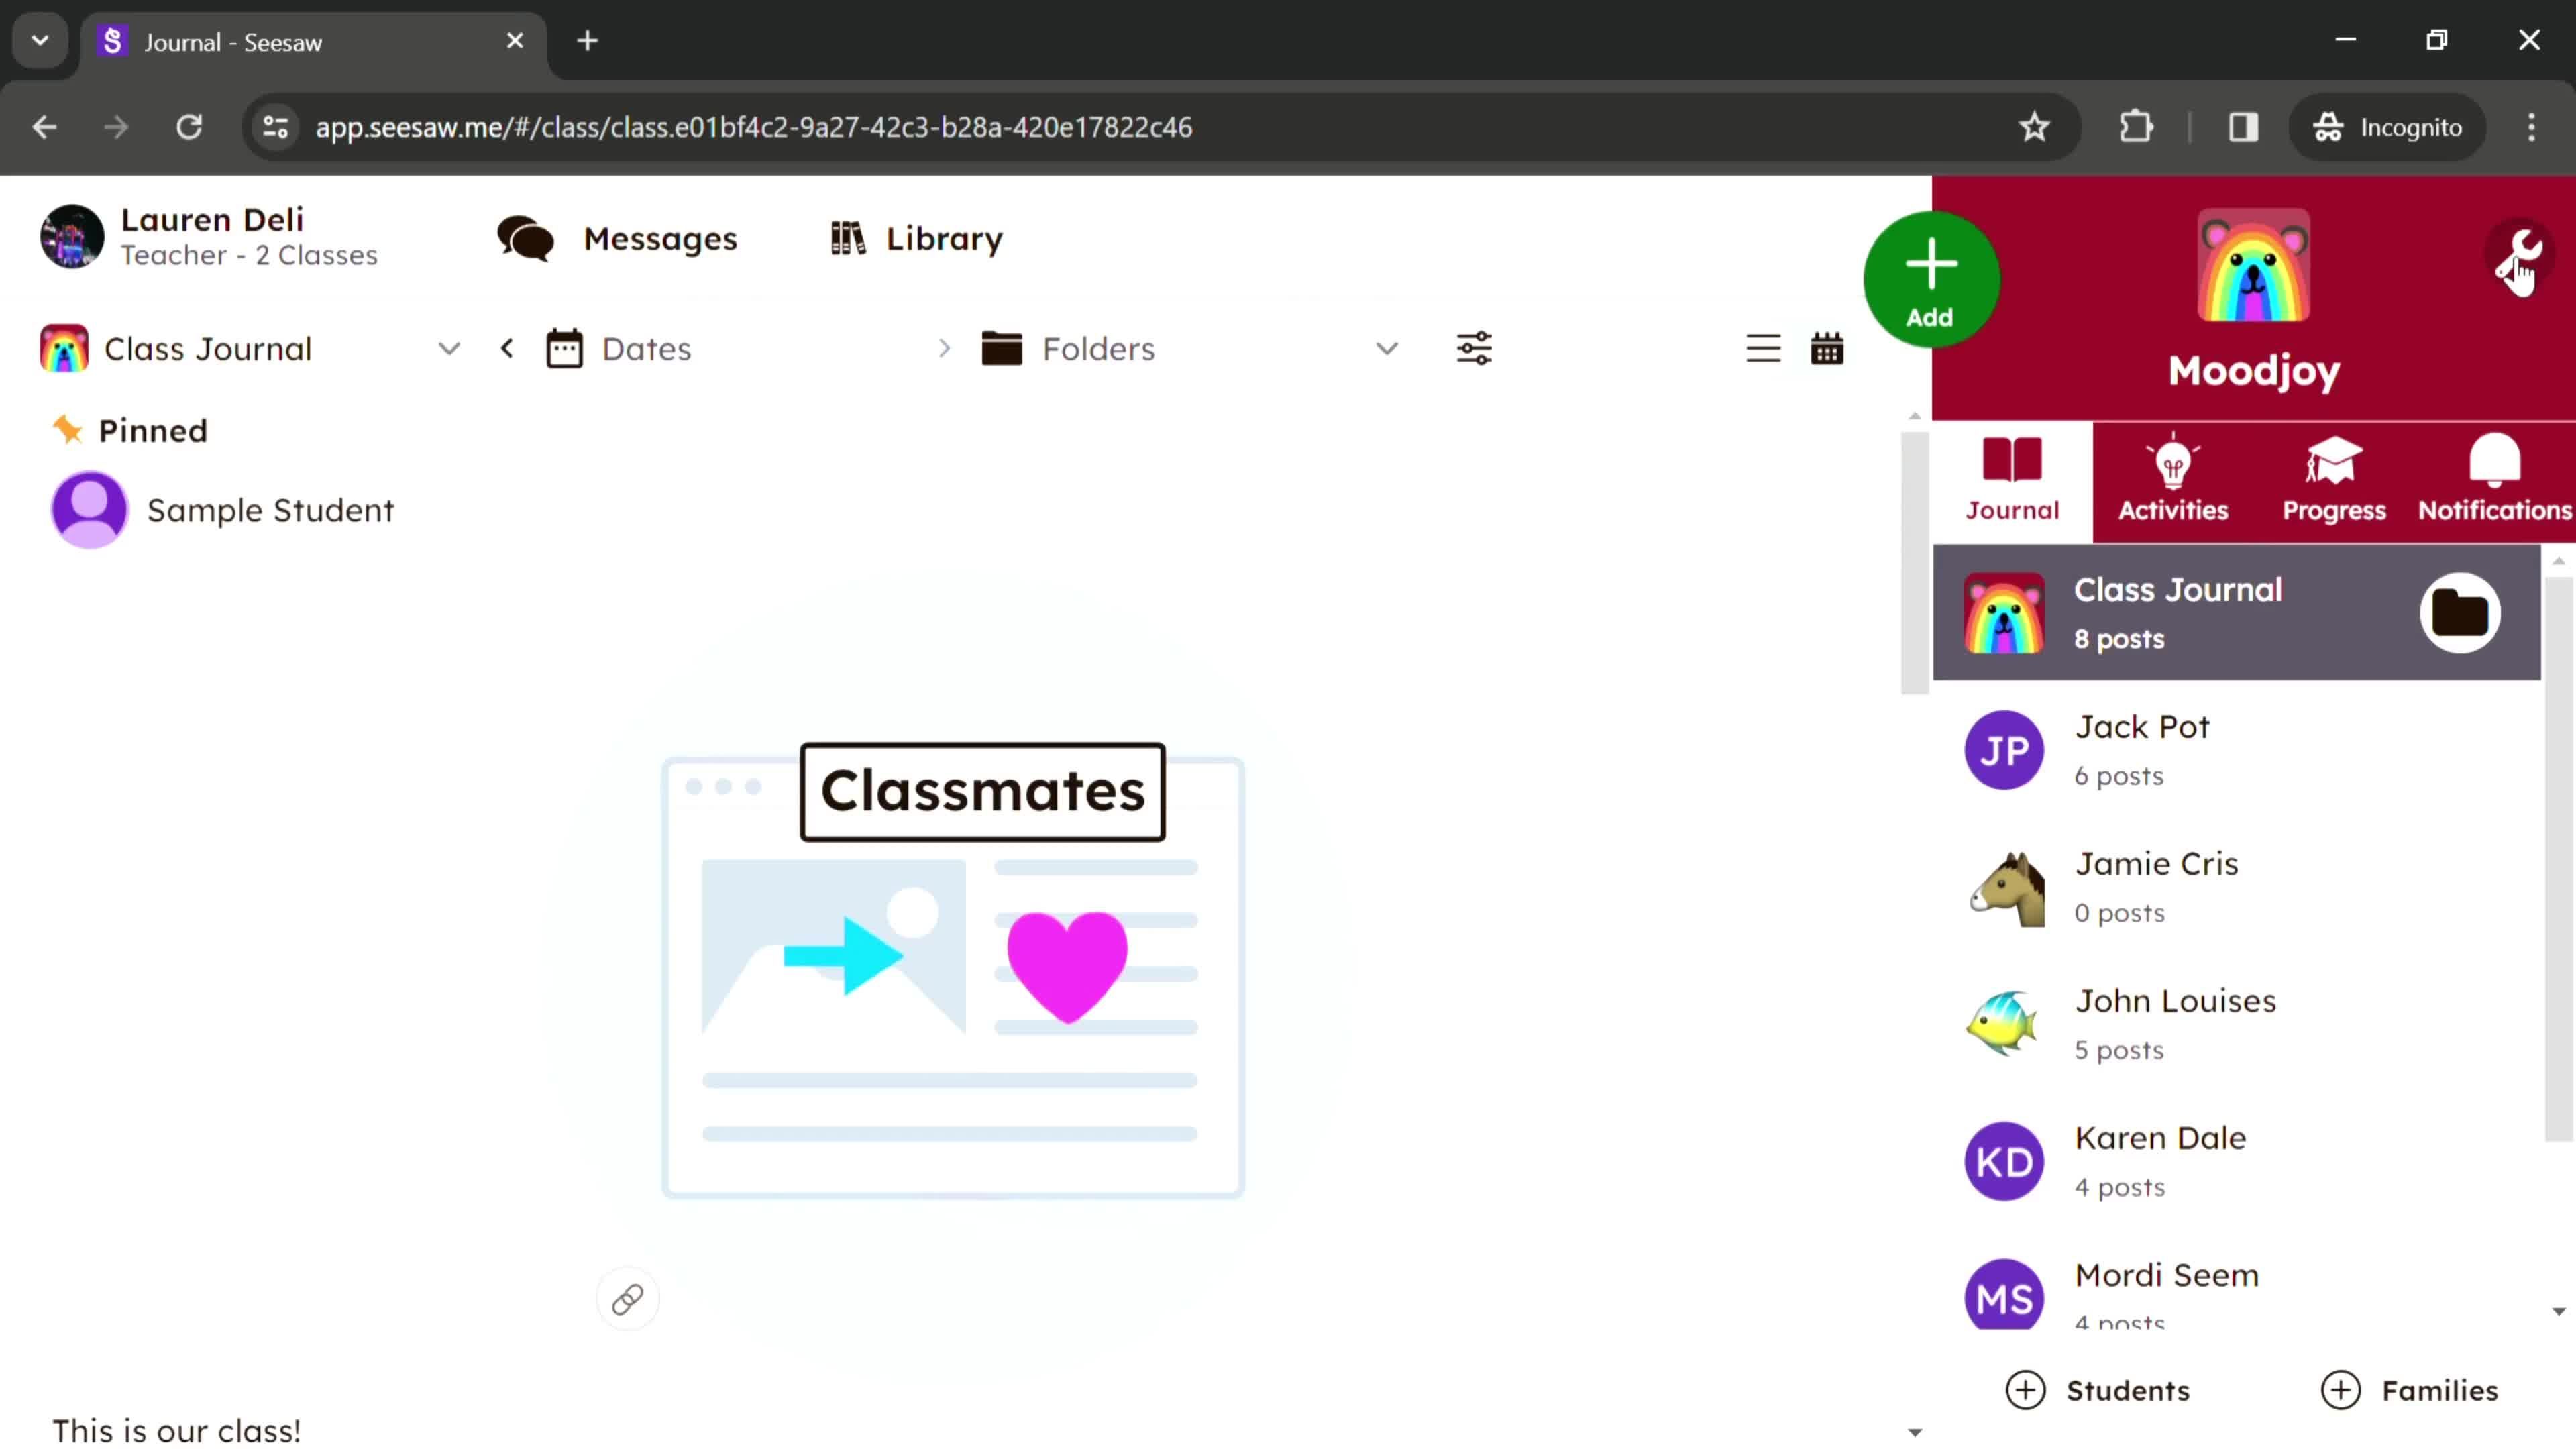Expand the Dates navigation arrow
Screen dimensions: 2576x1449
tap(945, 349)
